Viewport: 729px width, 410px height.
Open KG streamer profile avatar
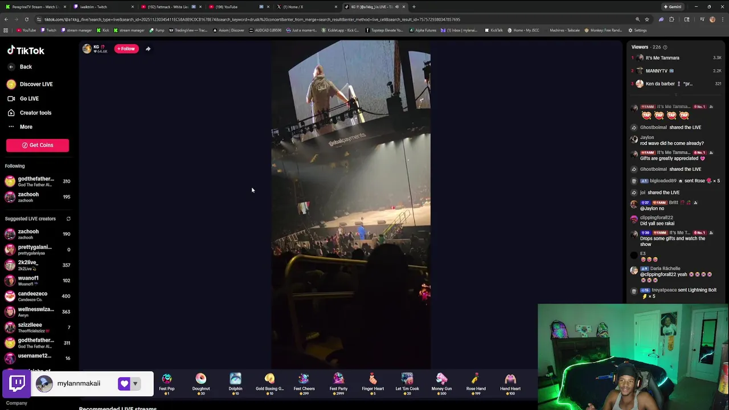pyautogui.click(x=87, y=49)
